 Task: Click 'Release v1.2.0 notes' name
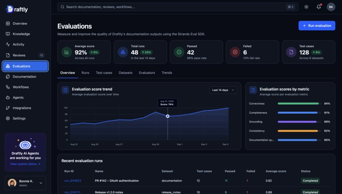pos(109,192)
